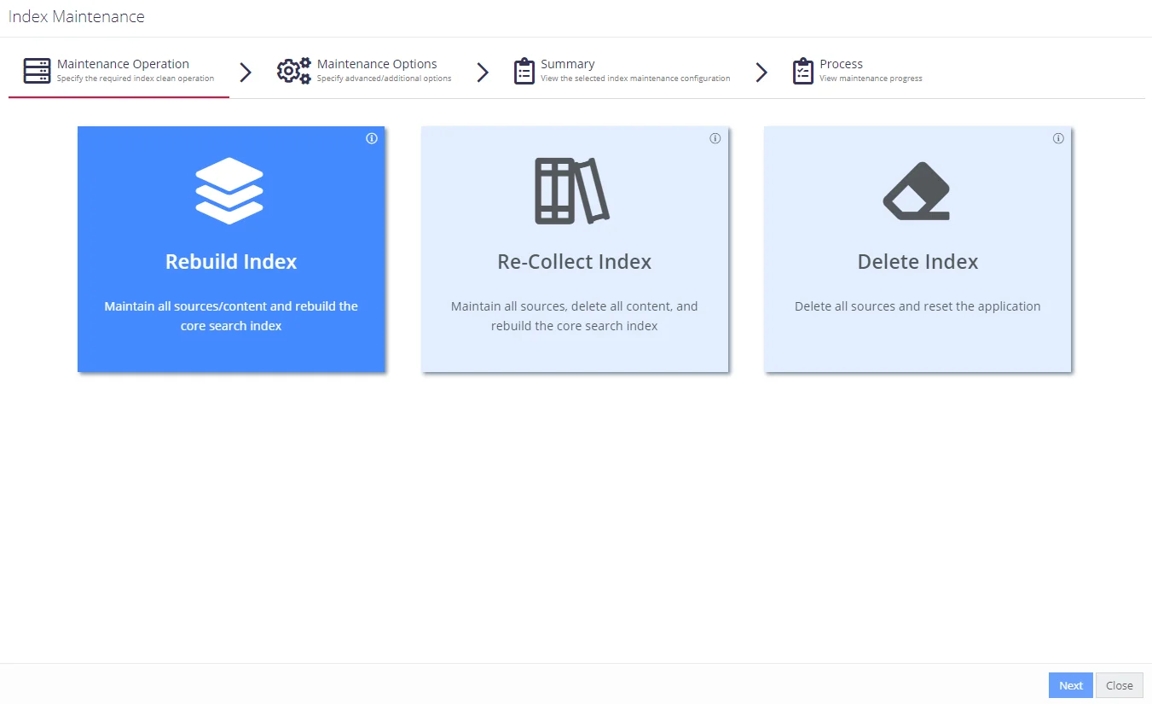Click the Rebuild Index stacked layers icon
The width and height of the screenshot is (1152, 704).
pyautogui.click(x=229, y=190)
